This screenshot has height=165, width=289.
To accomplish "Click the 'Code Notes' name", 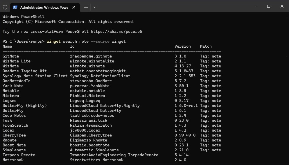I will 14,116.
